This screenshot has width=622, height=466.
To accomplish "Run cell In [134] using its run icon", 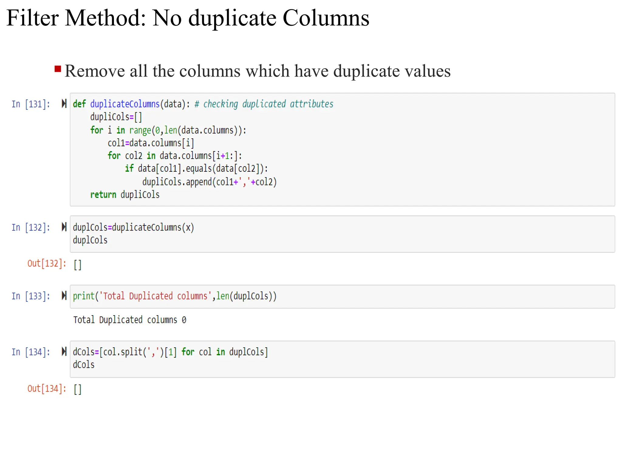I will 64,351.
